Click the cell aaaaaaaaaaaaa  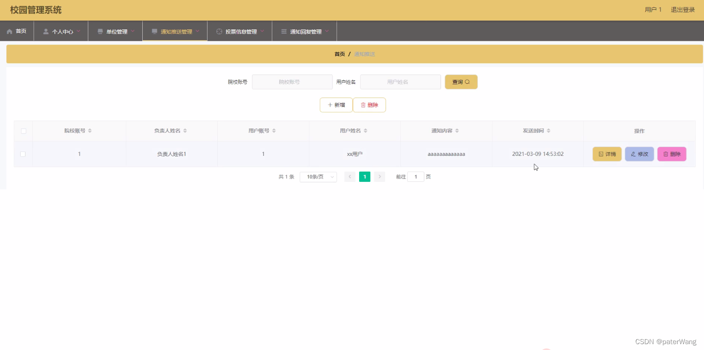point(446,154)
